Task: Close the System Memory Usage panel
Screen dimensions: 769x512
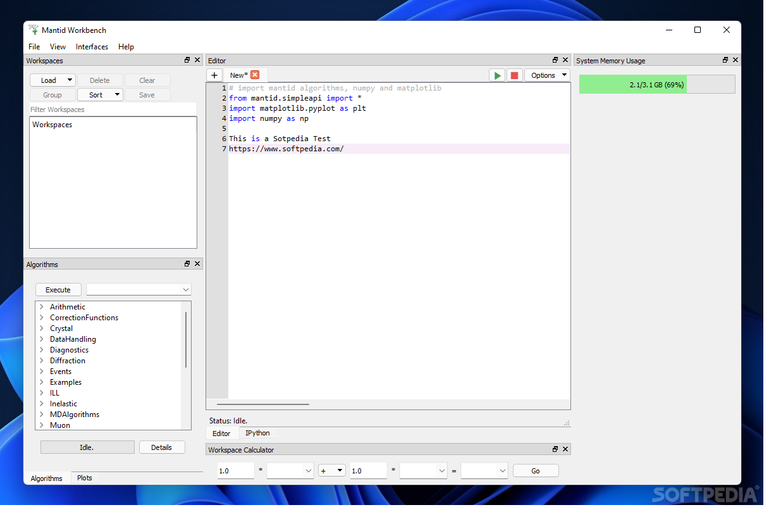Action: click(735, 60)
